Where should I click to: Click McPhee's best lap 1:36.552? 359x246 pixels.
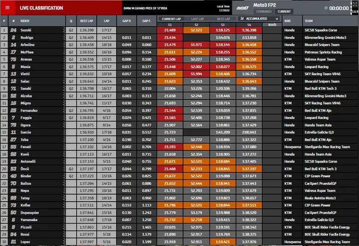coord(87,52)
